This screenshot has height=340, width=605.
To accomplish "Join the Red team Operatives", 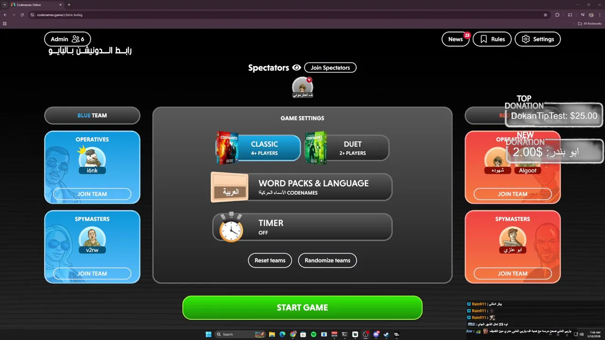I will (513, 194).
